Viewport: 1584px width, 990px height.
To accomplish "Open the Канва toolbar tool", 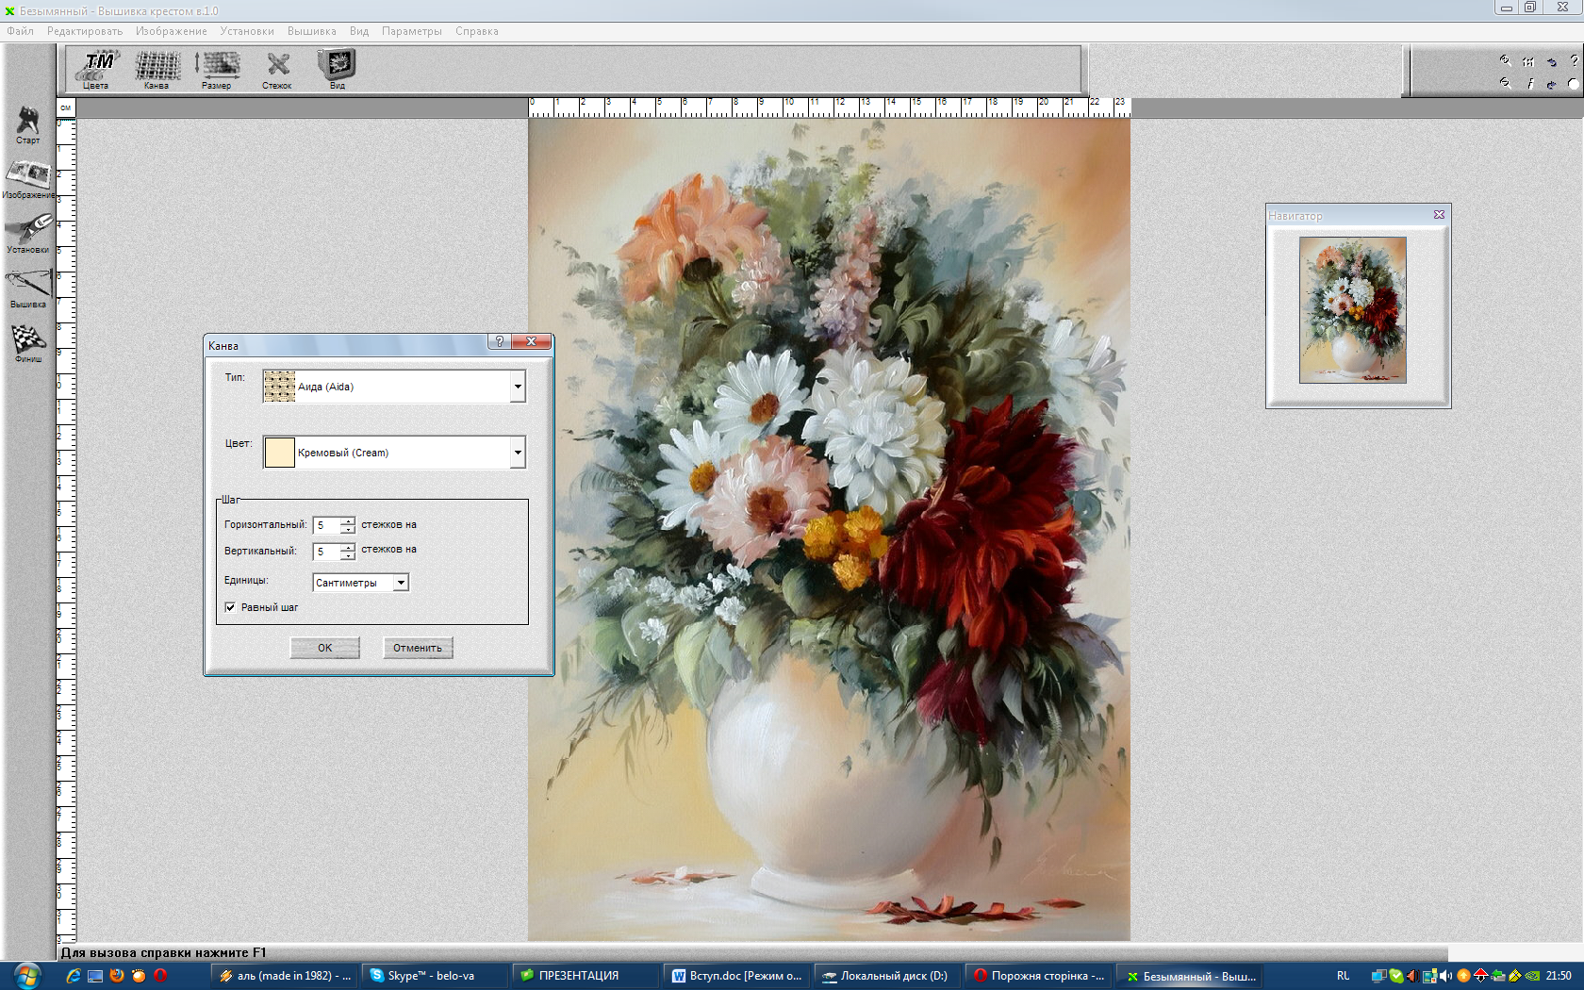I will point(157,70).
